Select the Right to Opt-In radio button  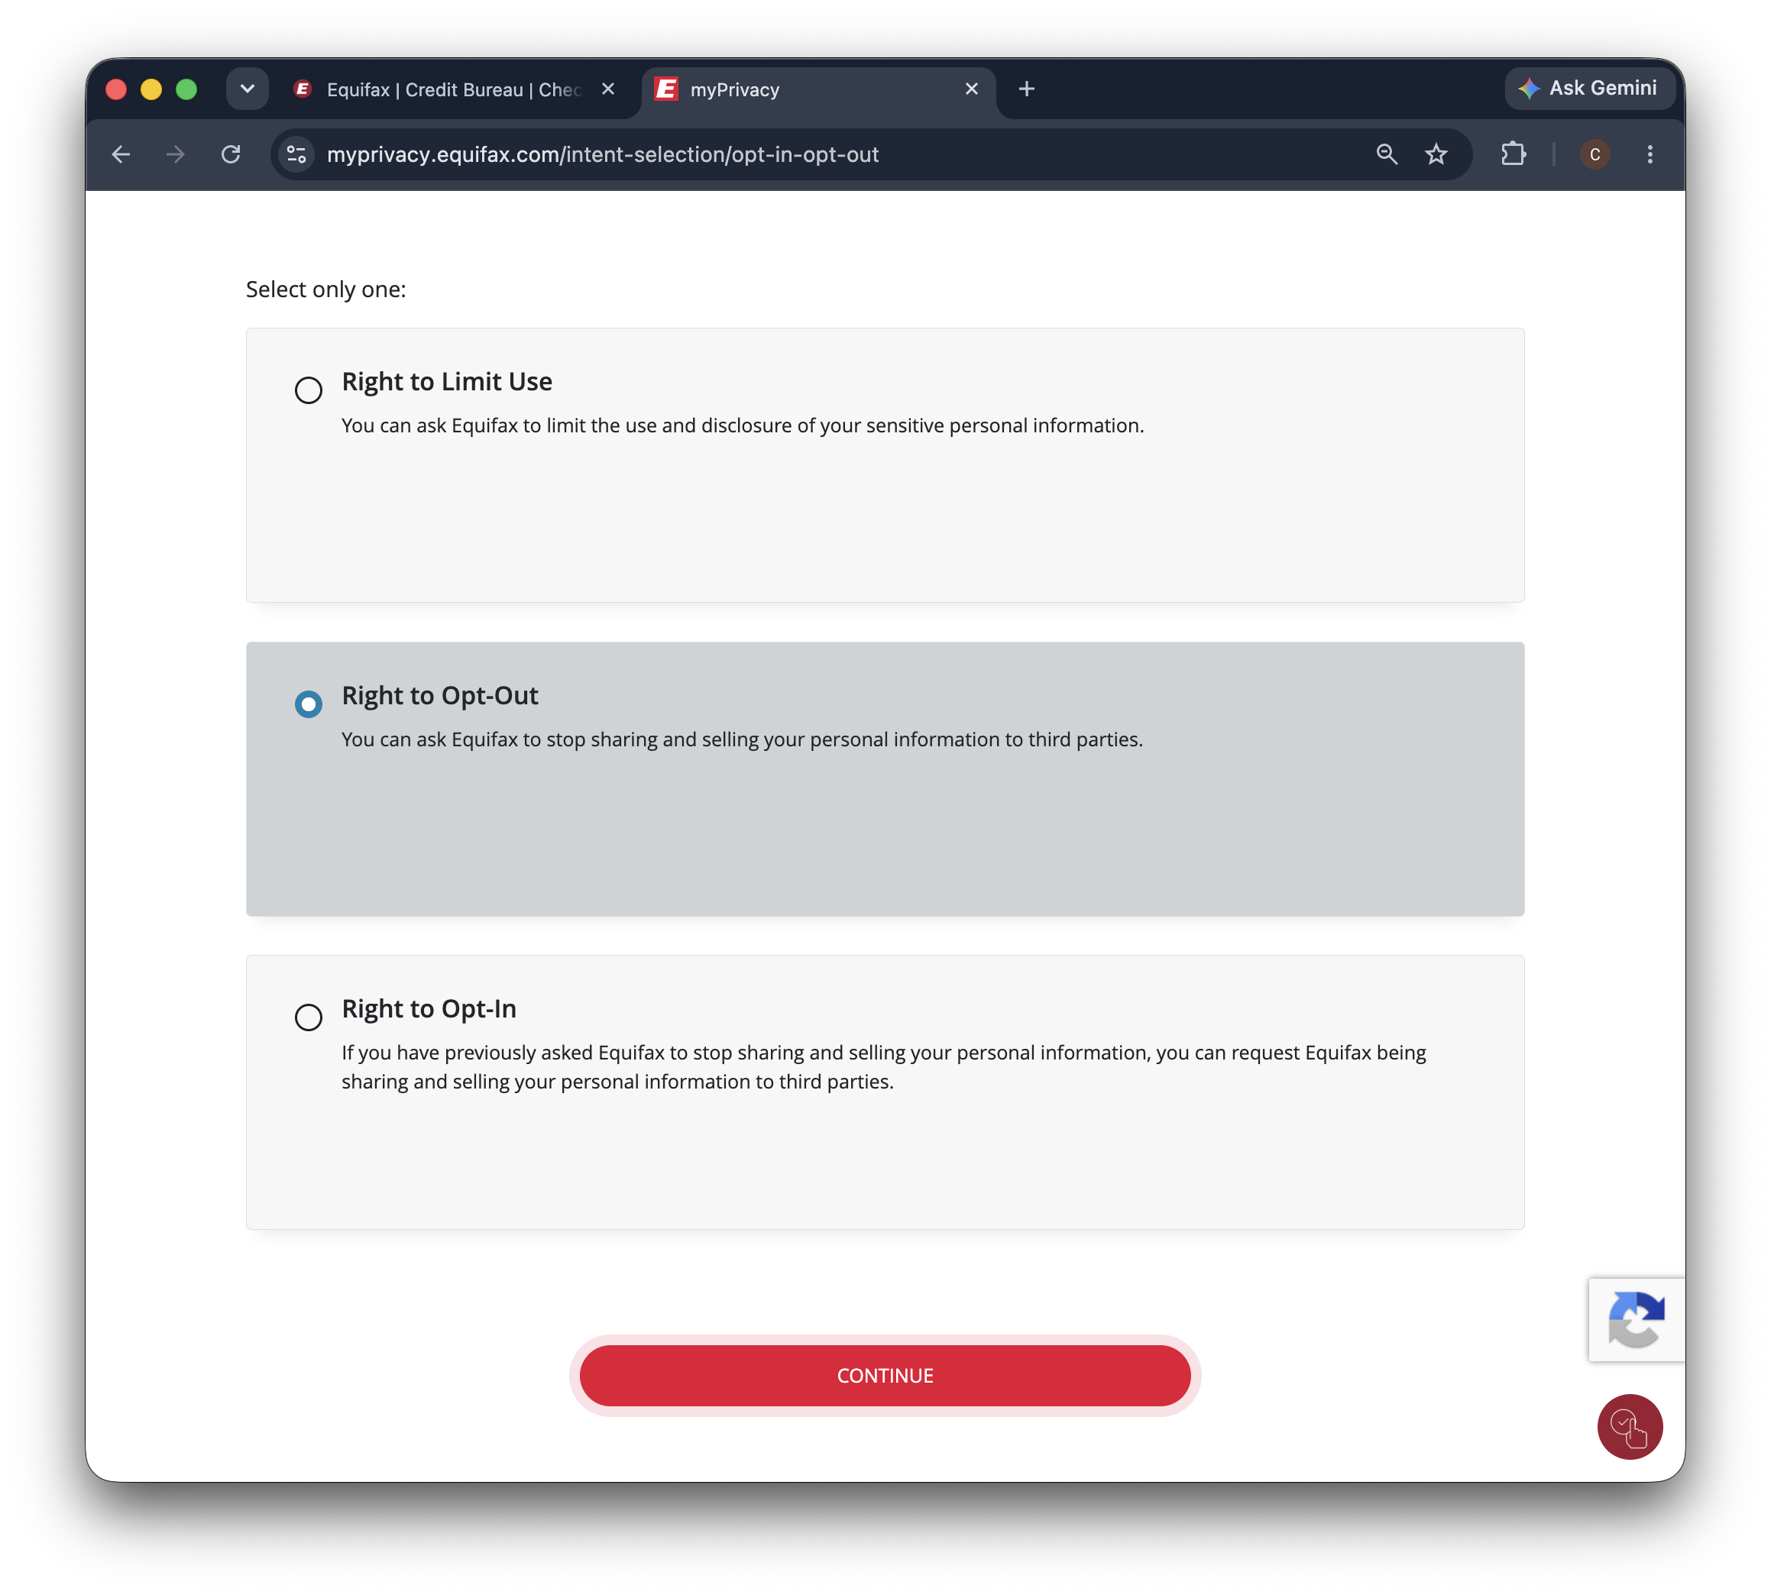(x=309, y=1017)
